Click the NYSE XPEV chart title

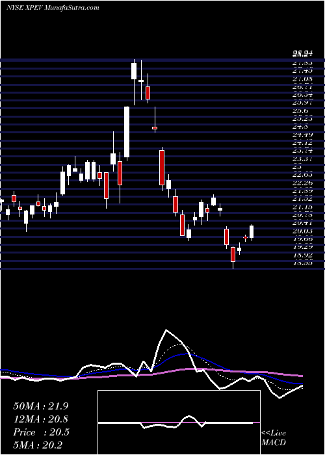coord(53,8)
